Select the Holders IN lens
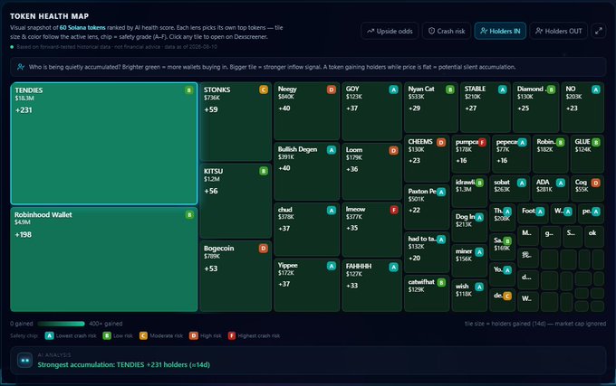Screen dimensions: 616x386 pos(500,31)
